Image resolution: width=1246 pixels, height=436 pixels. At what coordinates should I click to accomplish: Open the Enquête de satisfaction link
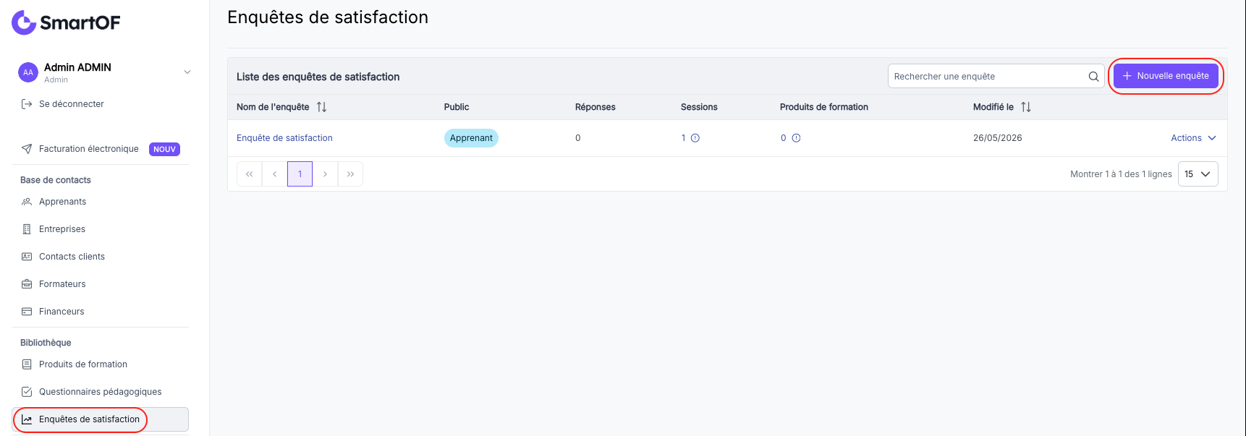click(284, 138)
